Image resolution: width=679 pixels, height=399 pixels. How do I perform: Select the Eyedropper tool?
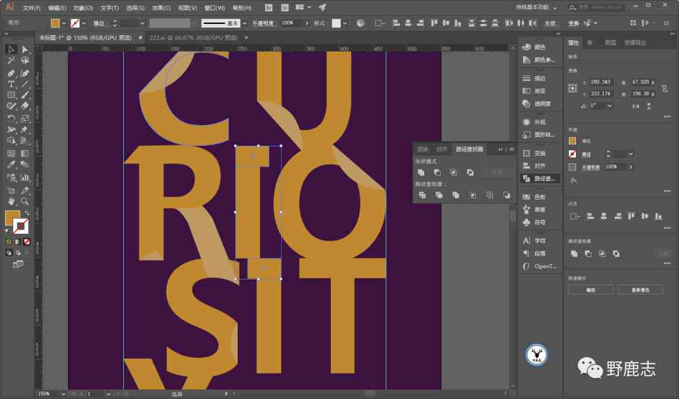(11, 165)
